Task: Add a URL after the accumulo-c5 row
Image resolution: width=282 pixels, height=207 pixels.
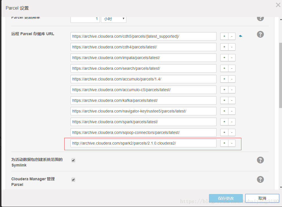Action: tap(224, 90)
